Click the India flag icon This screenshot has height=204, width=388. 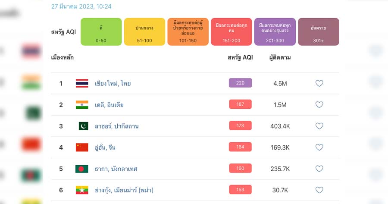[82, 105]
